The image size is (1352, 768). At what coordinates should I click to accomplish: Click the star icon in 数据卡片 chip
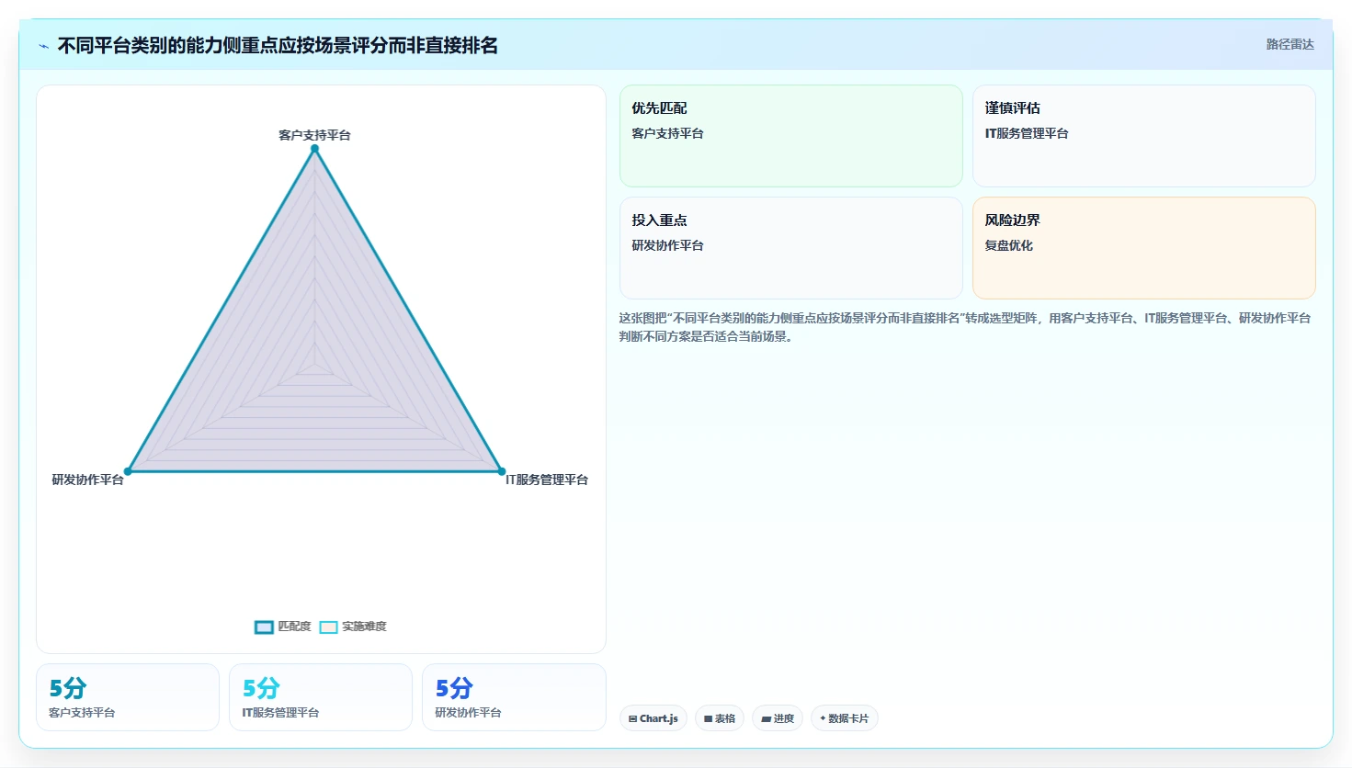pos(823,718)
